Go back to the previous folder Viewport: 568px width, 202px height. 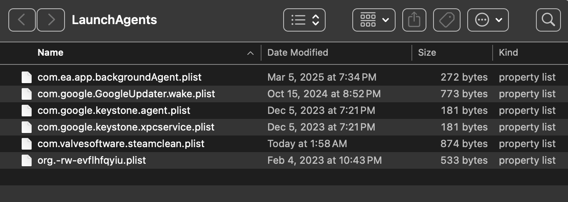[22, 20]
